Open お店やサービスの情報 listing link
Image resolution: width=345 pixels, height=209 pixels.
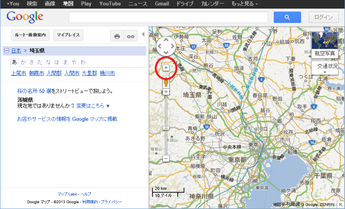(67, 119)
